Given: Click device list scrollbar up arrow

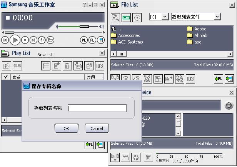Looking at the screenshot, I should coord(179,116).
